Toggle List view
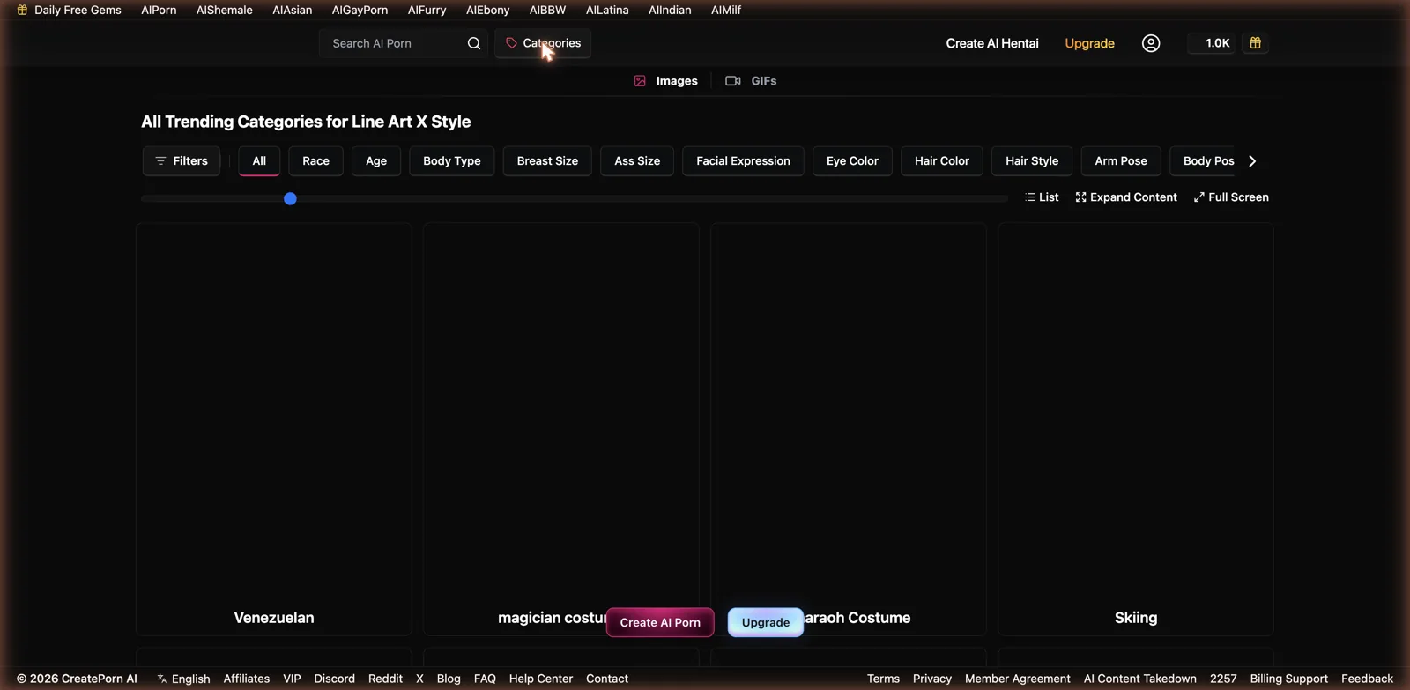The height and width of the screenshot is (690, 1410). (x=1042, y=197)
